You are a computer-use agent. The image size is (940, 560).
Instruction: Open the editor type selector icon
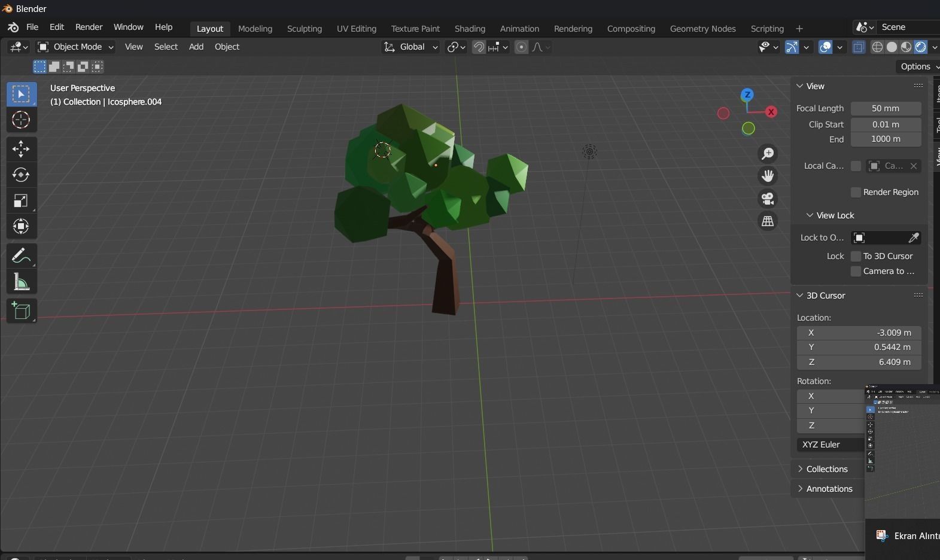click(x=19, y=47)
